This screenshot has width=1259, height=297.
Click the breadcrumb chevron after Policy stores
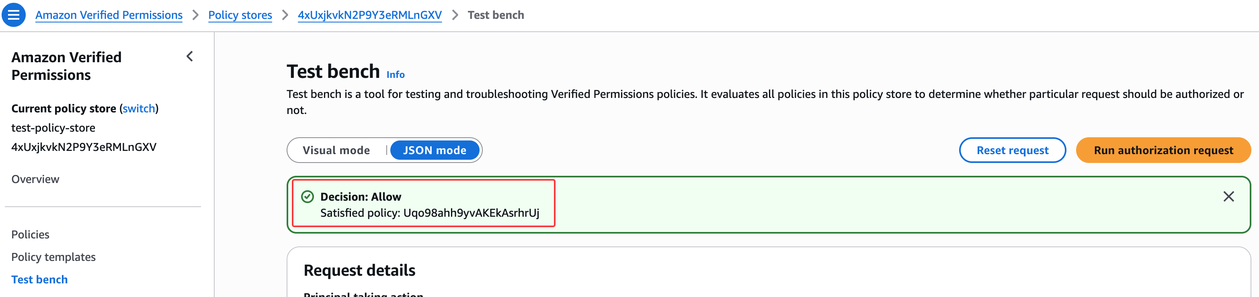coord(285,15)
